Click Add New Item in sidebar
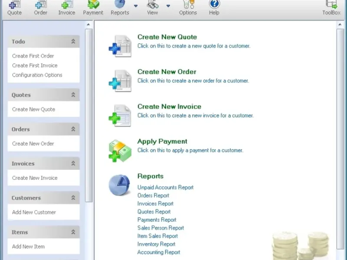 28,246
